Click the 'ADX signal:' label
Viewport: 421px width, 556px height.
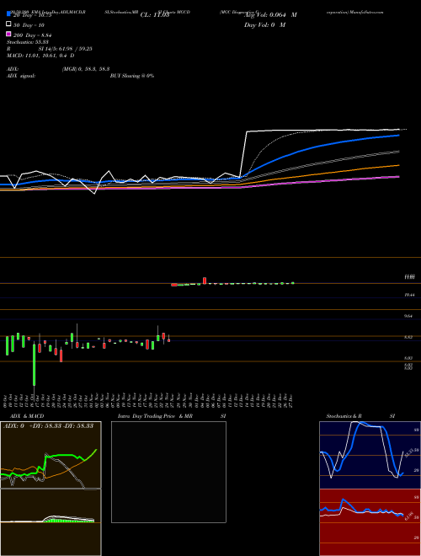(x=20, y=76)
